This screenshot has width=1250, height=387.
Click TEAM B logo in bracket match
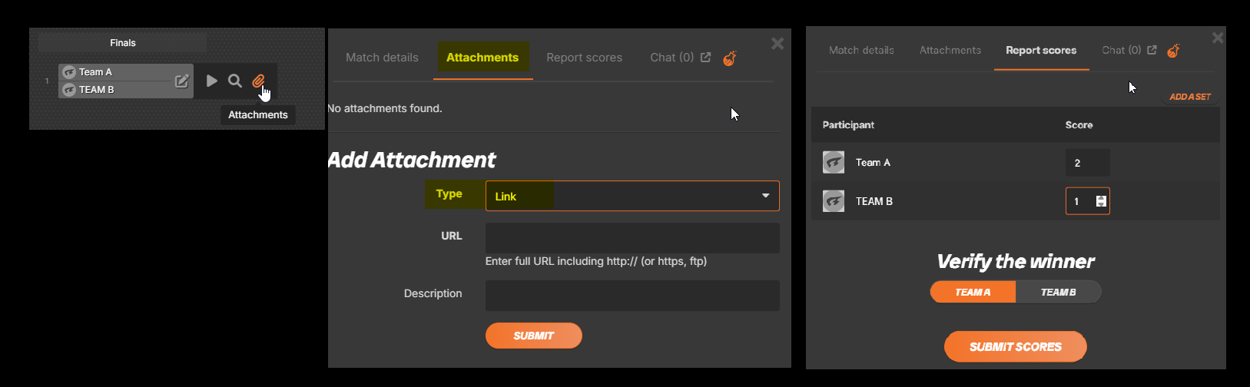[68, 90]
